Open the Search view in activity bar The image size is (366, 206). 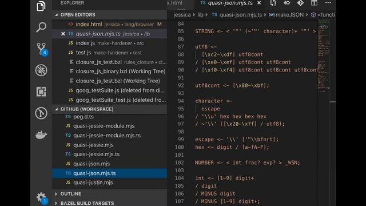point(41,27)
